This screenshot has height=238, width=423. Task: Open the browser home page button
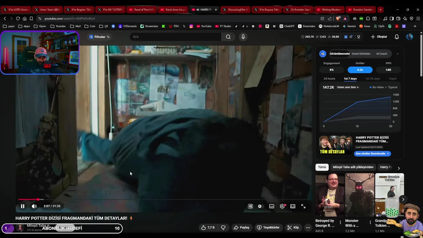[x=24, y=19]
